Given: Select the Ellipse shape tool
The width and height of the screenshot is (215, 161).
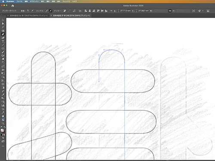Looking at the screenshot, I should [x=3, y=49].
